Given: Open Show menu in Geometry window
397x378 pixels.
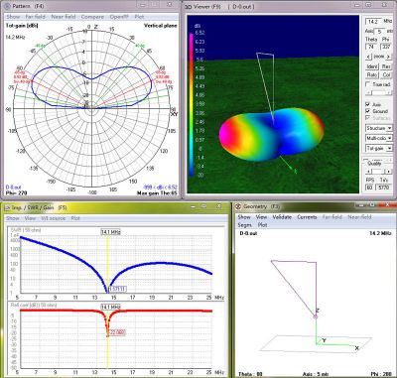Looking at the screenshot, I should coord(244,217).
